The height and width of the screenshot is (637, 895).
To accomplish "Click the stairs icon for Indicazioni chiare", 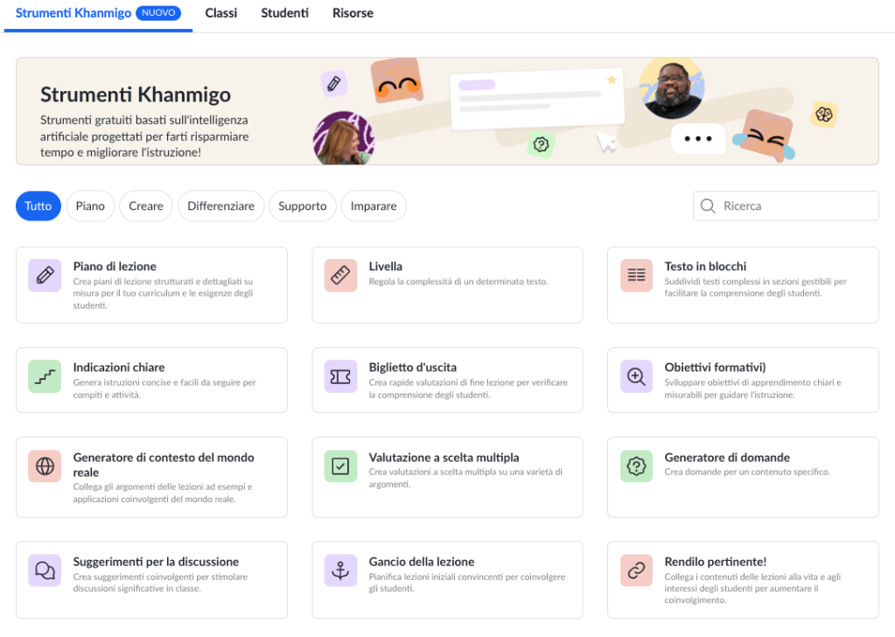I will click(45, 376).
